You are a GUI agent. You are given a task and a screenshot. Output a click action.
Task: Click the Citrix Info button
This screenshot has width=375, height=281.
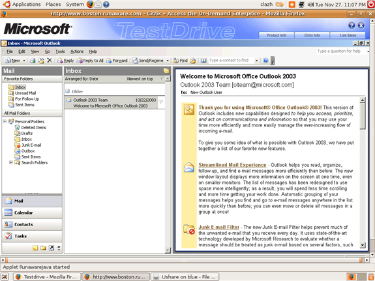click(x=312, y=35)
